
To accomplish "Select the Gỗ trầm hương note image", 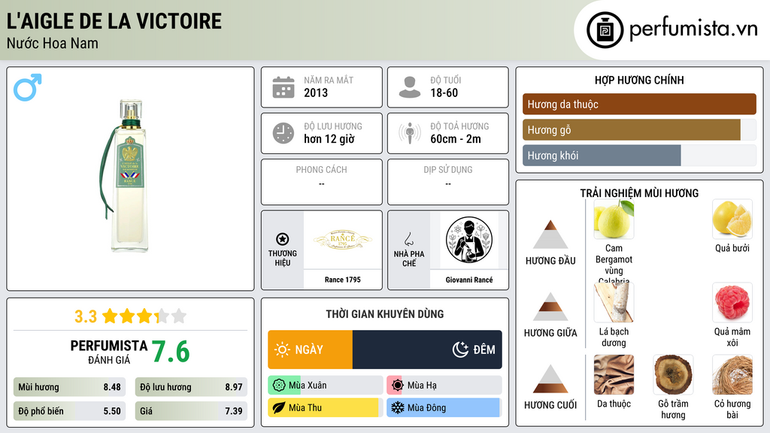I will tap(673, 375).
